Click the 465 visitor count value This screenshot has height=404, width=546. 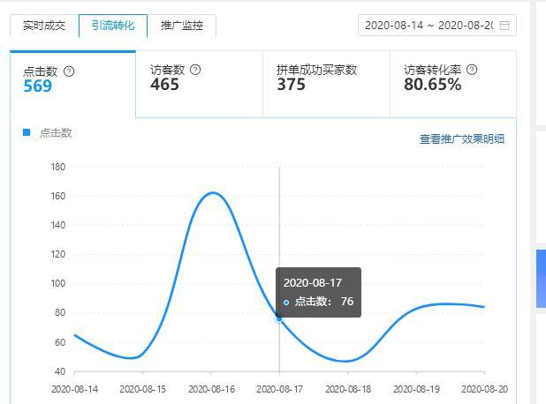click(x=164, y=85)
